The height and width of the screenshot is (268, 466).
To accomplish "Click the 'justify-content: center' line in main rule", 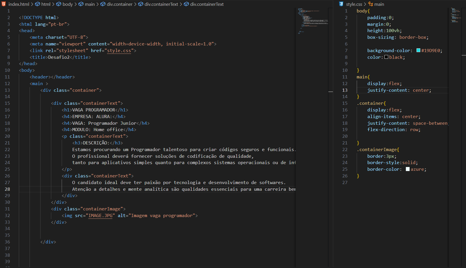I will tap(399, 90).
